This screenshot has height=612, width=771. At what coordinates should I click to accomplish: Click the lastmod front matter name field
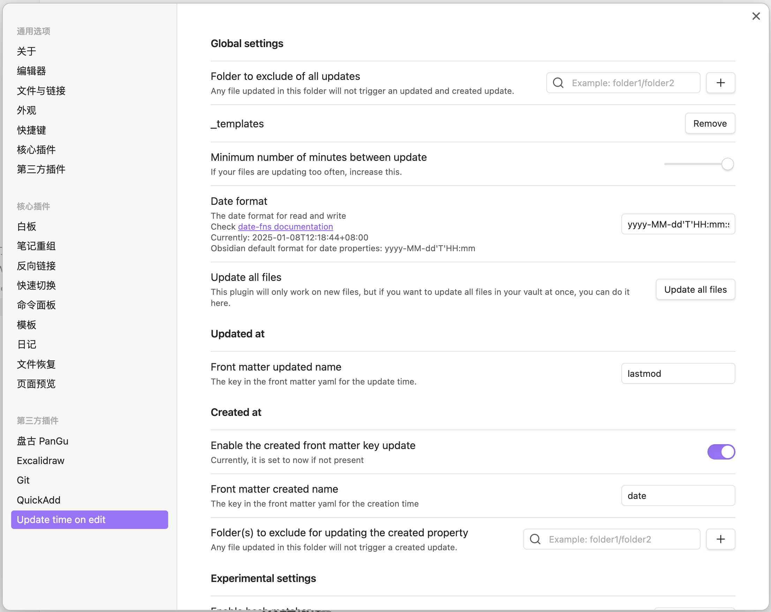click(x=678, y=373)
